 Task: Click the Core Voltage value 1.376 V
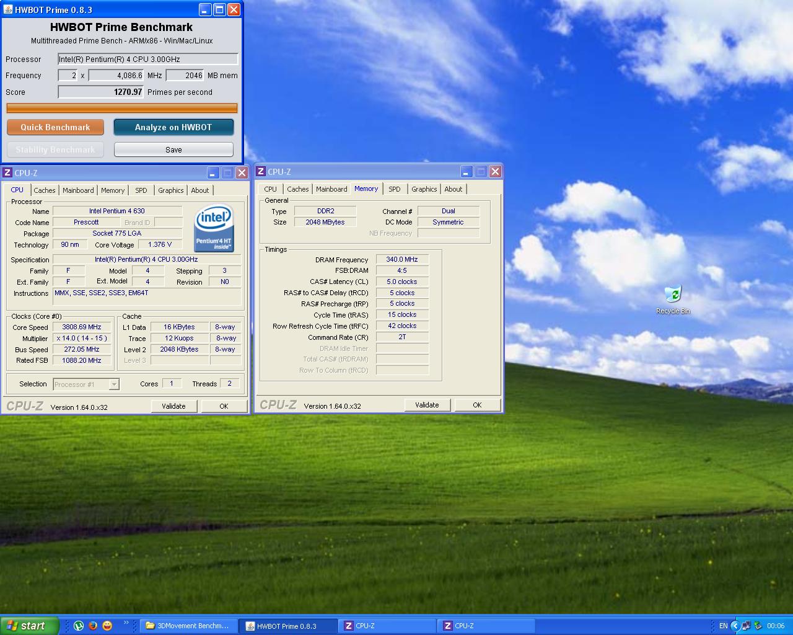coord(160,244)
